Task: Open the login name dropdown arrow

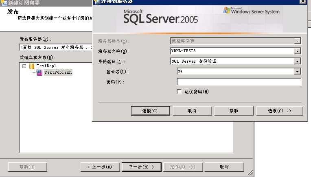Action: point(297,71)
